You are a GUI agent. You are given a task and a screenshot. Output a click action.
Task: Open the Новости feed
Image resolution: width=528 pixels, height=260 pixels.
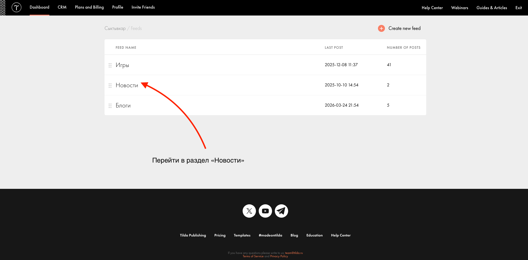[x=127, y=85]
